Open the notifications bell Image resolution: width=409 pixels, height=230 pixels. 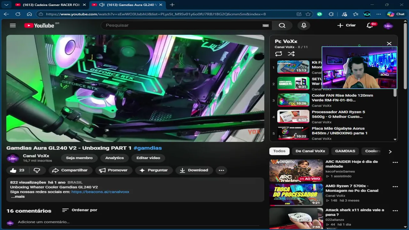coord(370,26)
